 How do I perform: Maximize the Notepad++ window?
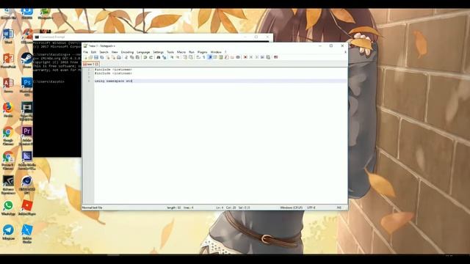tap(331, 45)
